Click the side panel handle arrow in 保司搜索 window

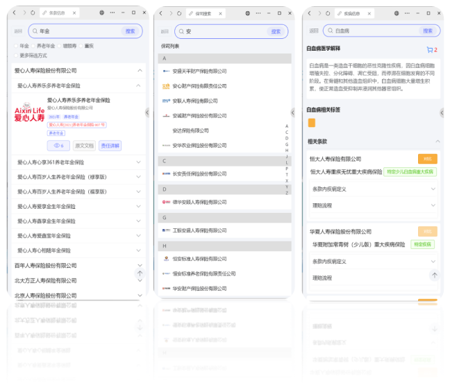click(x=292, y=112)
